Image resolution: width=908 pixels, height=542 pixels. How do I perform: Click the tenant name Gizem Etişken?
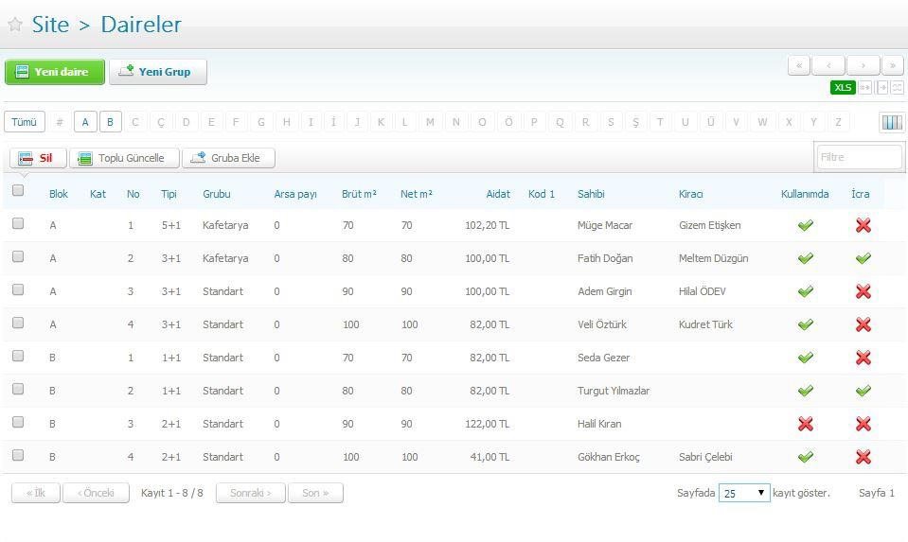pyautogui.click(x=709, y=225)
